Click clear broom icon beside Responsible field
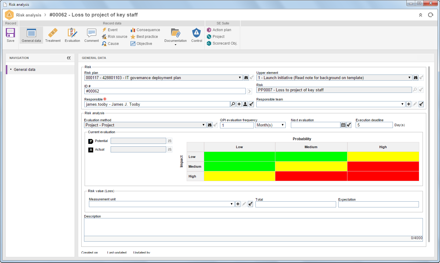This screenshot has height=263, width=440. tap(251, 104)
